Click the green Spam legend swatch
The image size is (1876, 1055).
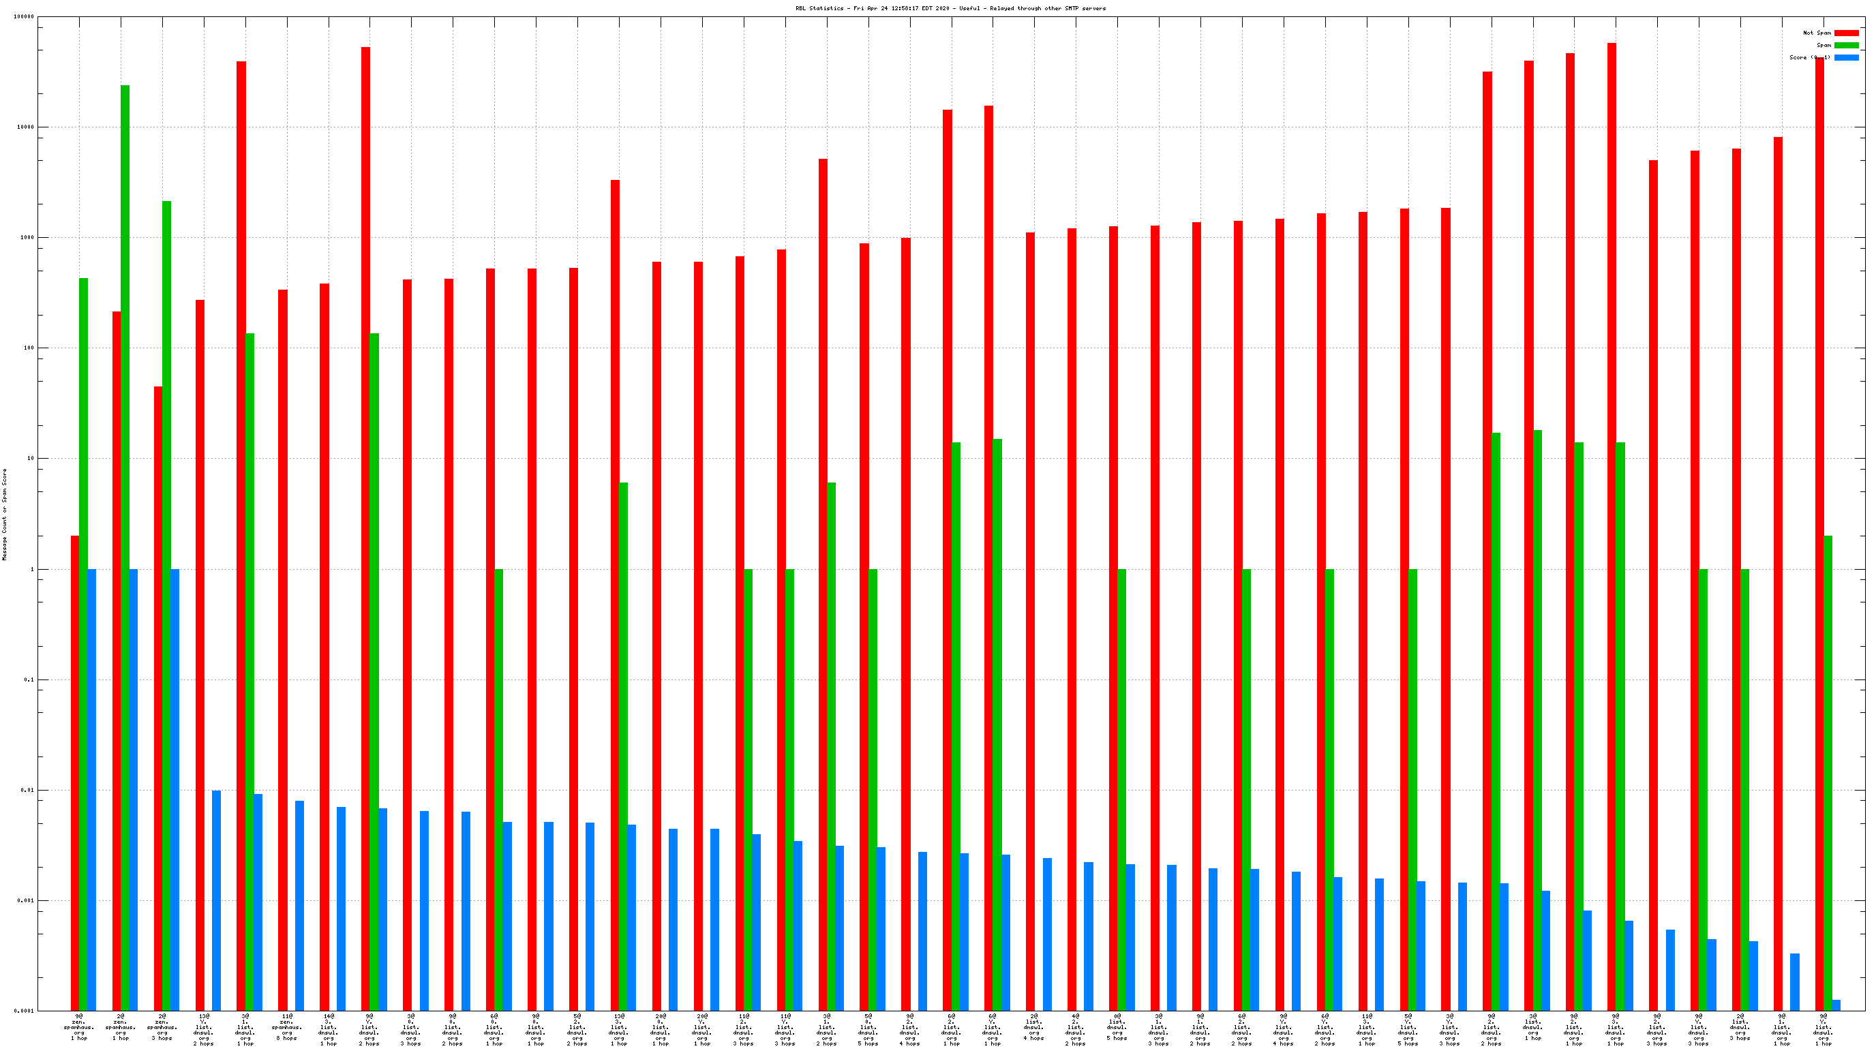[x=1845, y=45]
